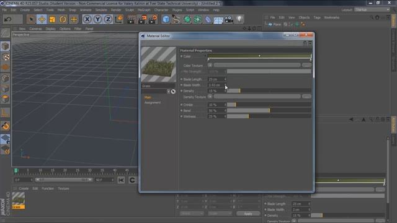Image resolution: width=397 pixels, height=223 pixels.
Task: Click the Apply button in coordinates panel
Action: click(248, 214)
